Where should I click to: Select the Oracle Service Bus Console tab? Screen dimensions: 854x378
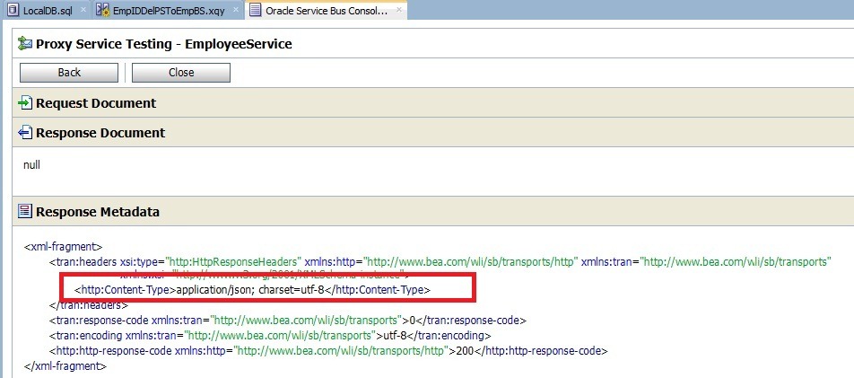(327, 10)
